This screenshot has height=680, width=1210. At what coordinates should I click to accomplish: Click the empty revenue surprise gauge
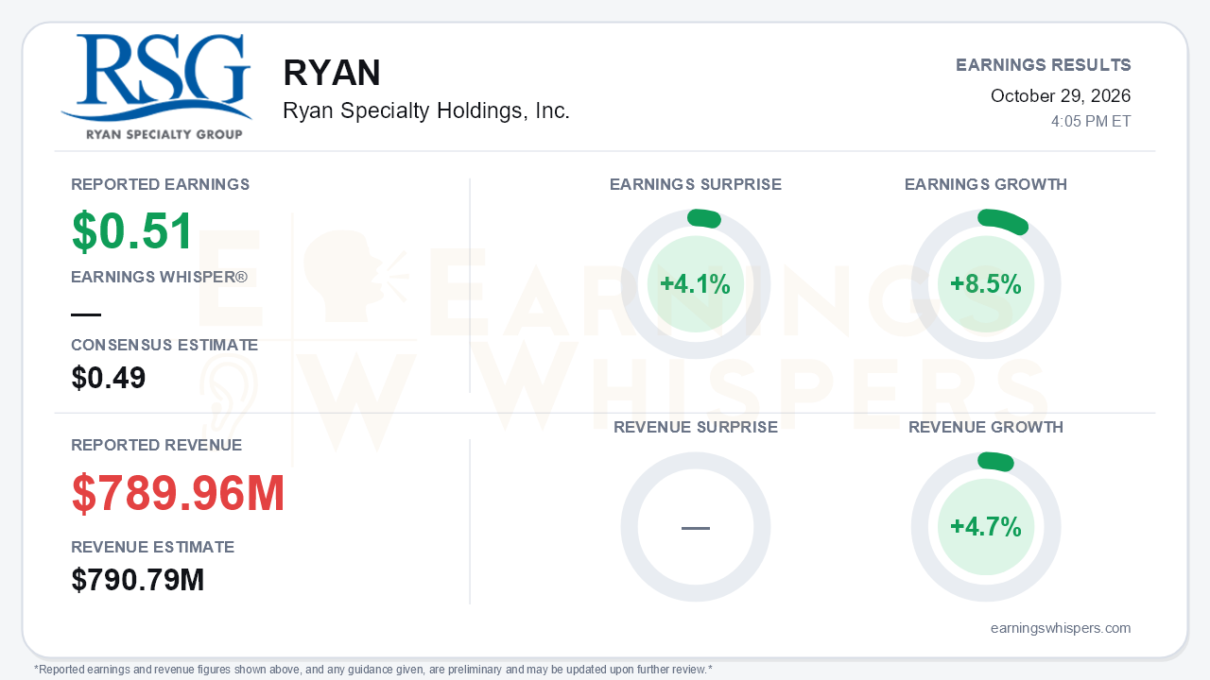pos(696,527)
